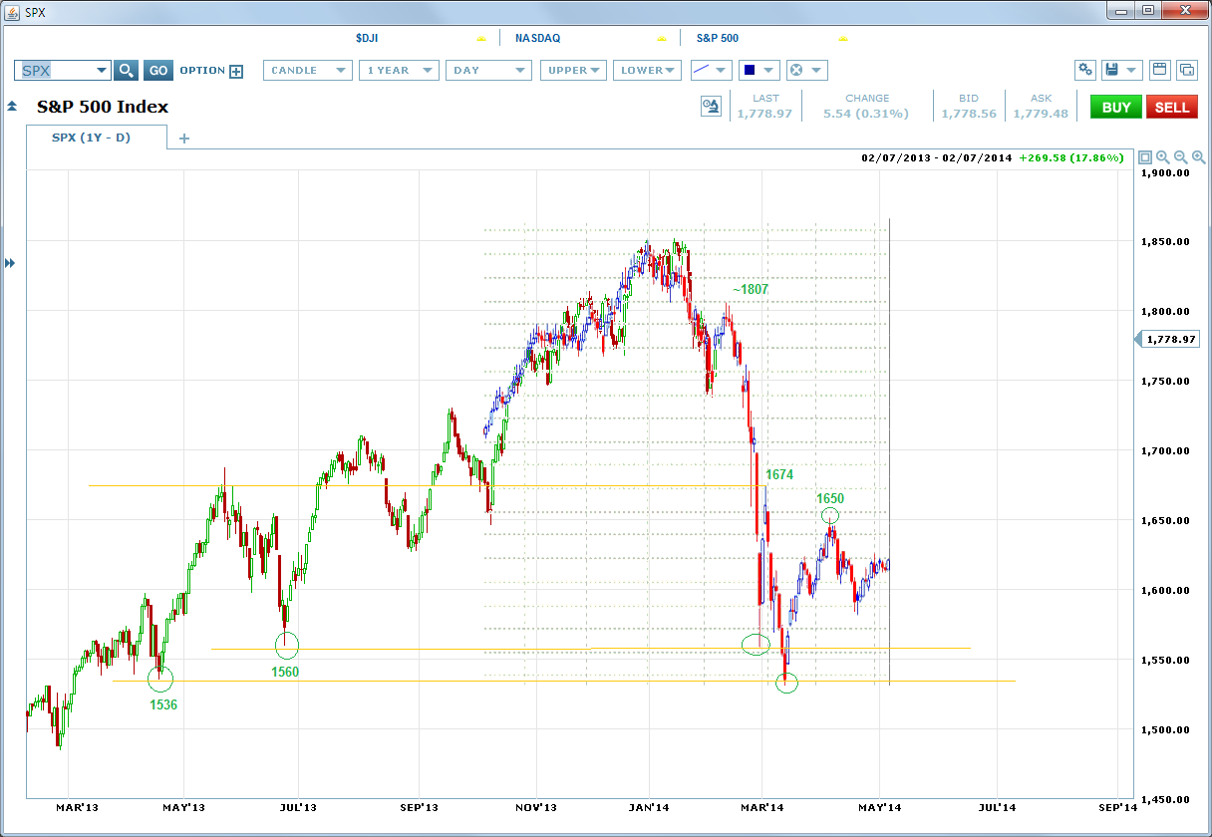Open the 1 YEAR range dropdown
This screenshot has width=1212, height=837.
point(400,71)
